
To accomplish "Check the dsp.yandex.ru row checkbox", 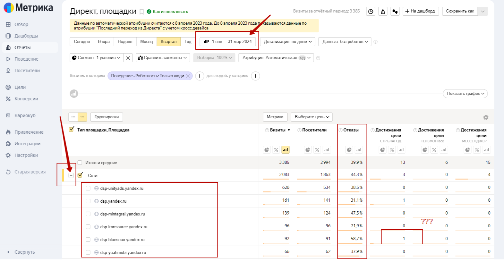I will 88,201.
